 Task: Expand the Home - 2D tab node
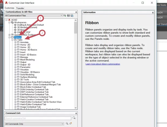pyautogui.click(x=15, y=45)
